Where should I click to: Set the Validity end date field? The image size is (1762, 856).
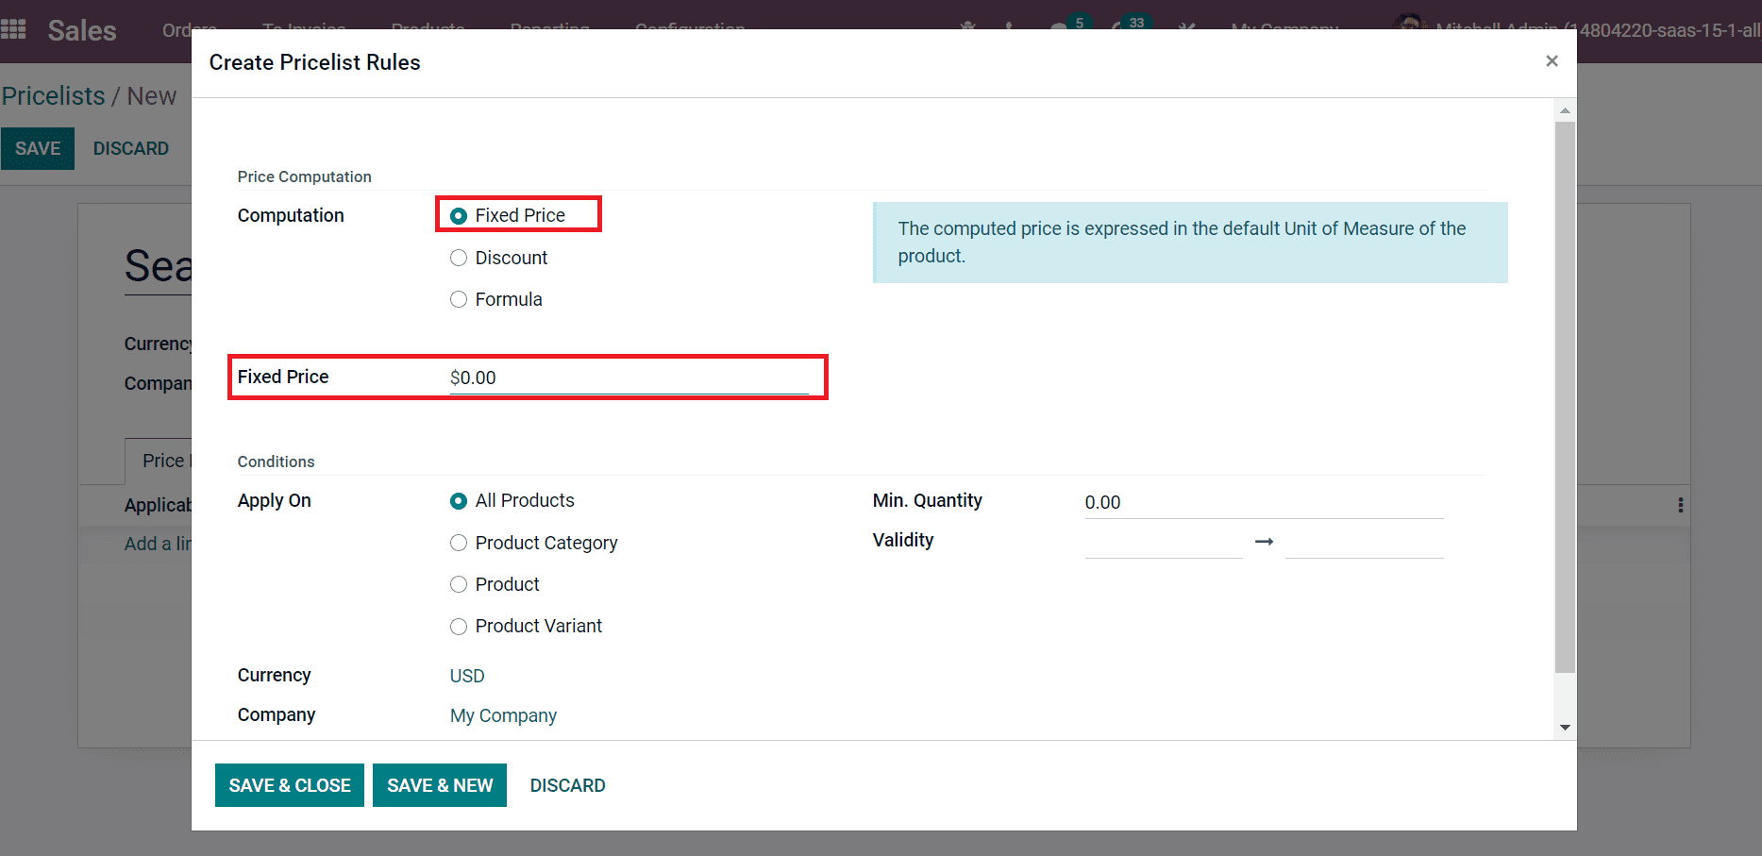coord(1364,542)
